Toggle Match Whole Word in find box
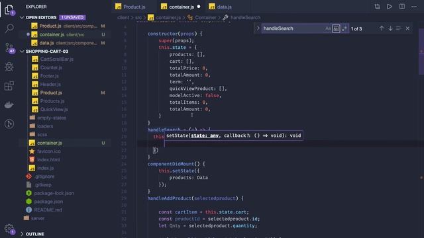The height and width of the screenshot is (238, 424). pos(336,28)
